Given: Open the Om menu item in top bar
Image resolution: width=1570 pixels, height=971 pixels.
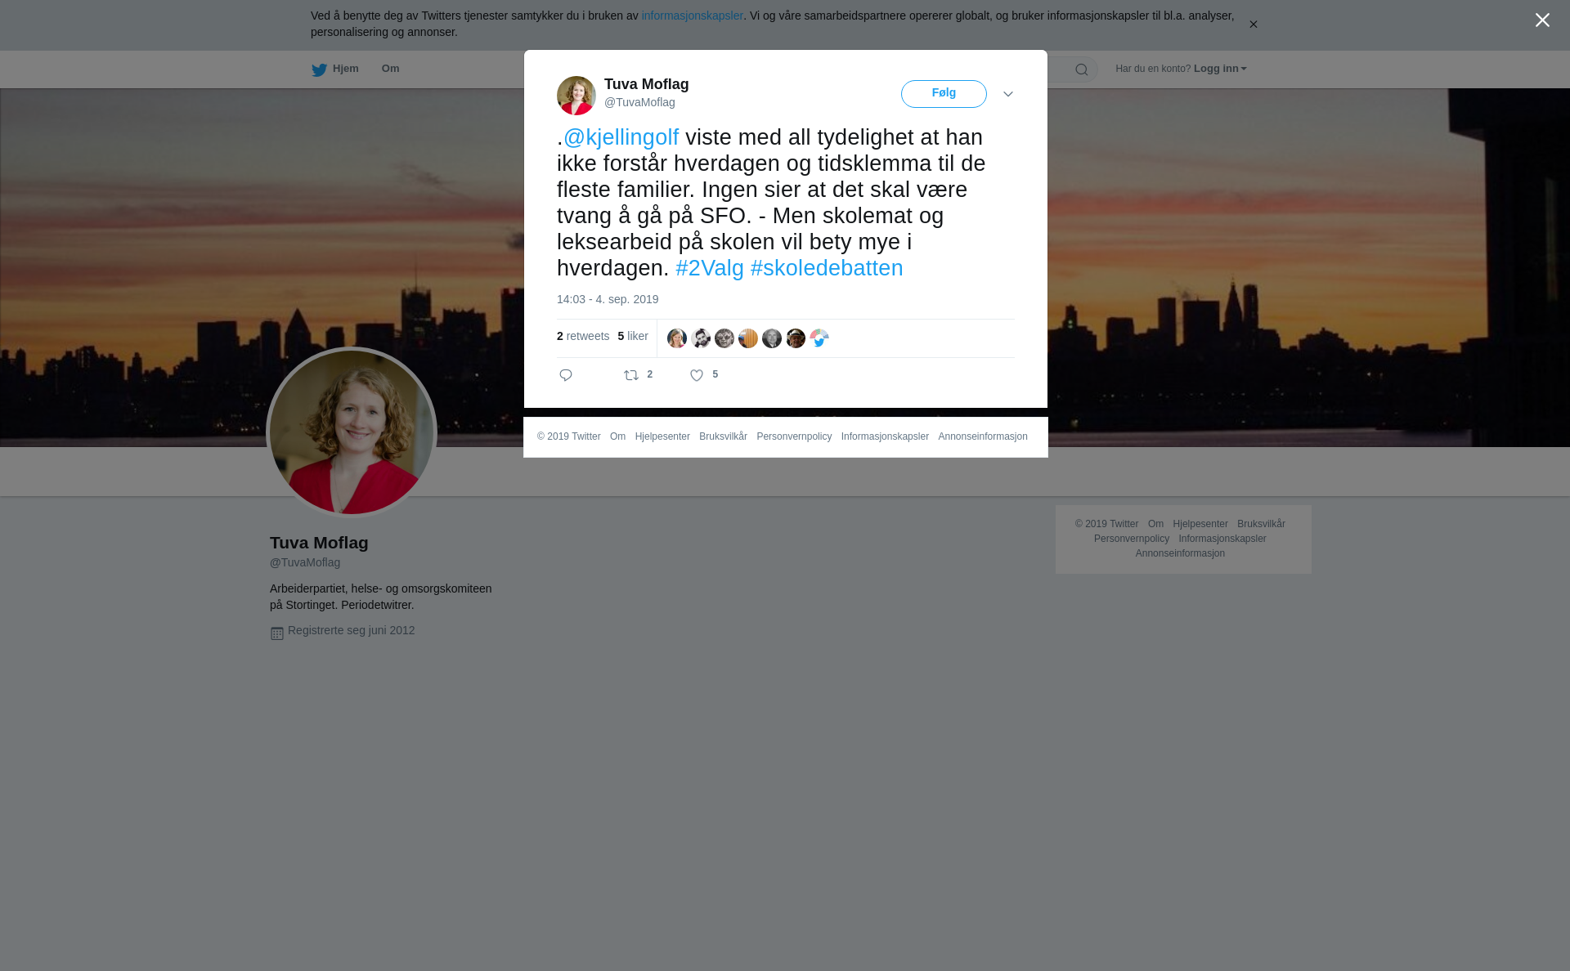Looking at the screenshot, I should 390,69.
